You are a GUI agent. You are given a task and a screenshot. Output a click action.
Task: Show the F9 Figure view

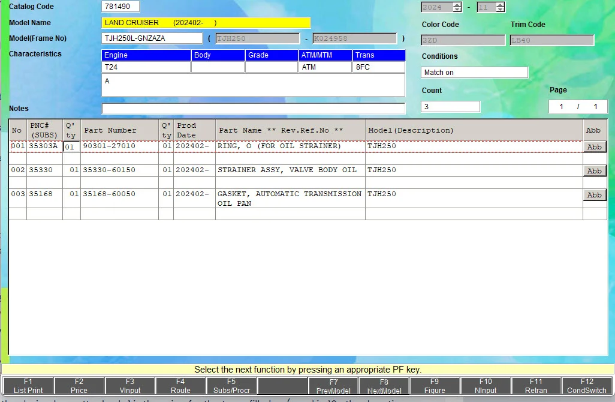point(435,386)
